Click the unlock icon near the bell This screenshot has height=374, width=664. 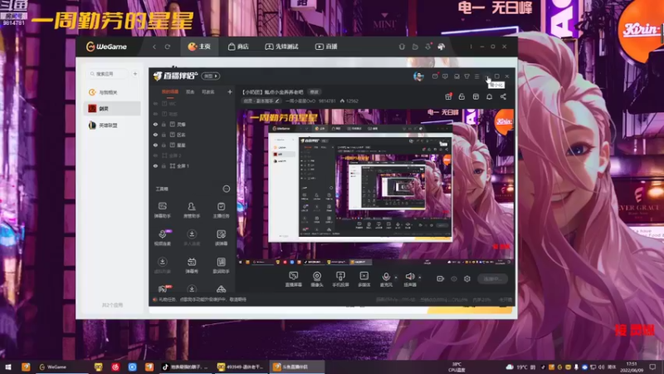tap(461, 96)
